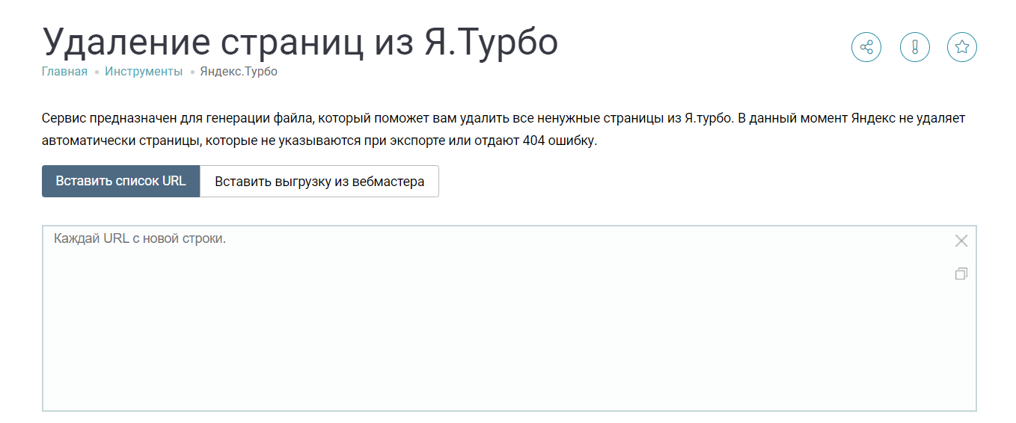Switch to "Вставить список URL" tab

pos(120,181)
